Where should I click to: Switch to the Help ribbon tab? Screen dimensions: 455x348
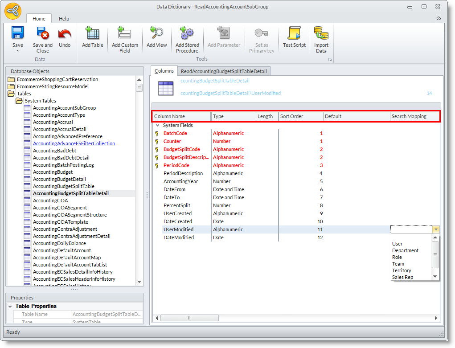tap(64, 19)
